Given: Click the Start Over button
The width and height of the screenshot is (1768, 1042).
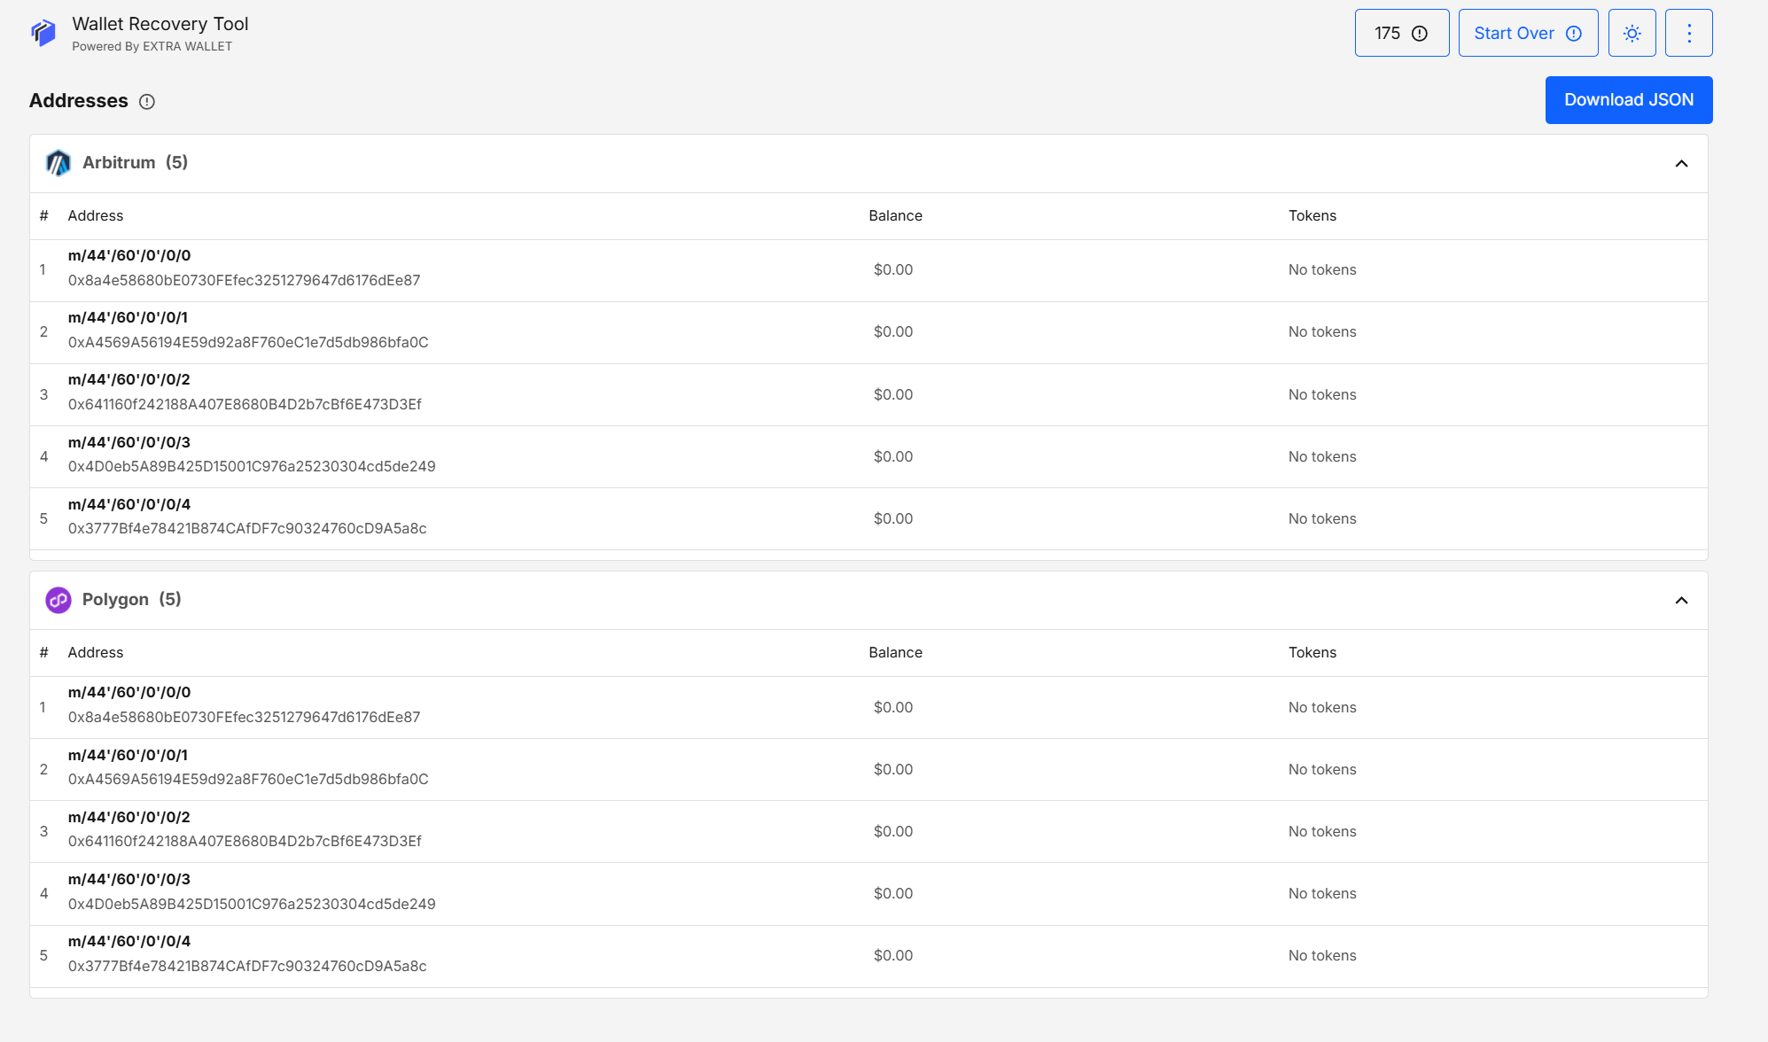Looking at the screenshot, I should pyautogui.click(x=1513, y=33).
